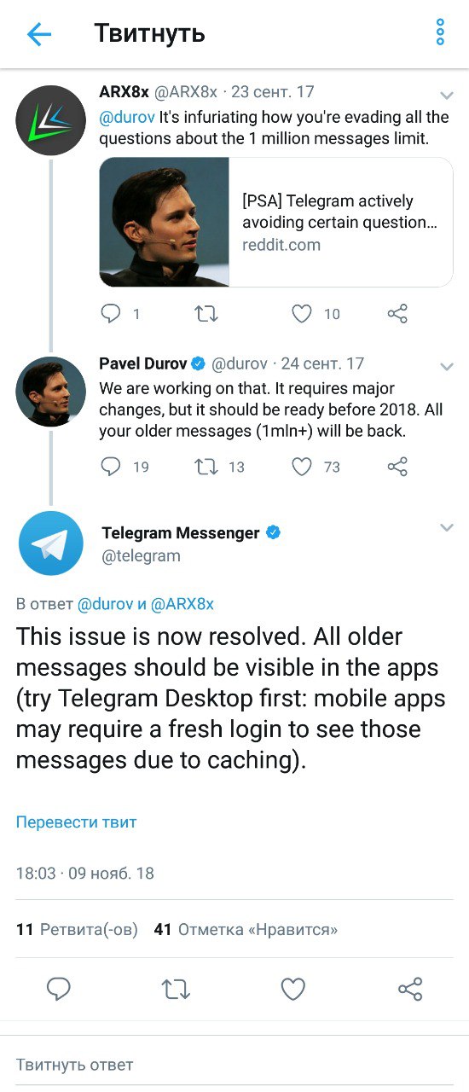View the 41 Отметка «Нравится» list
Viewport: 469px width, 1092px height.
click(246, 929)
